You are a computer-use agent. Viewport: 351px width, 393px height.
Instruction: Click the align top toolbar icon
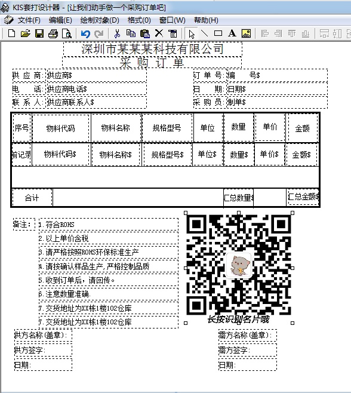tap(292, 33)
